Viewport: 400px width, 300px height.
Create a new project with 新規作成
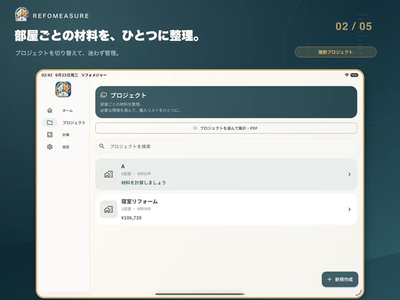pyautogui.click(x=340, y=279)
